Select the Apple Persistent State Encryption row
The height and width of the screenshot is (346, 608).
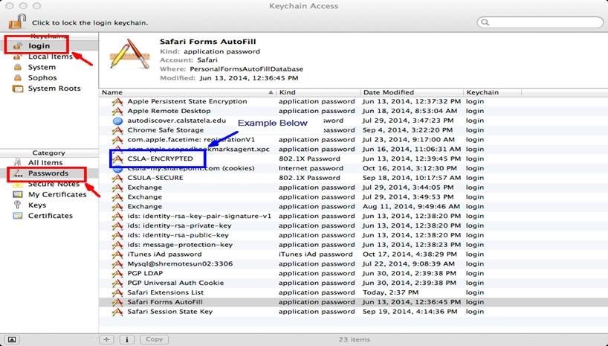coord(353,101)
